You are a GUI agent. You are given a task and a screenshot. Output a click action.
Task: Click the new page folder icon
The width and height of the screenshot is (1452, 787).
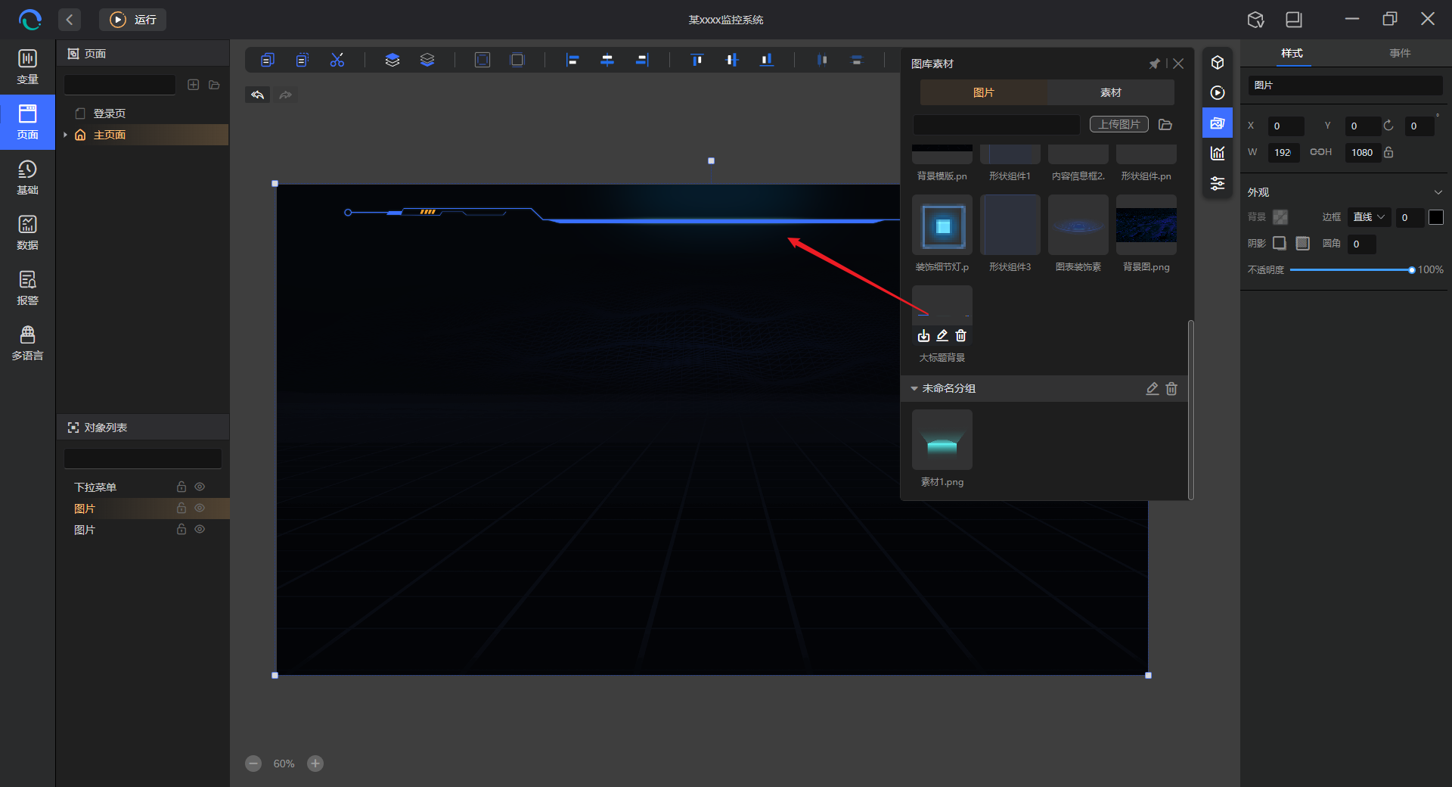tap(214, 85)
